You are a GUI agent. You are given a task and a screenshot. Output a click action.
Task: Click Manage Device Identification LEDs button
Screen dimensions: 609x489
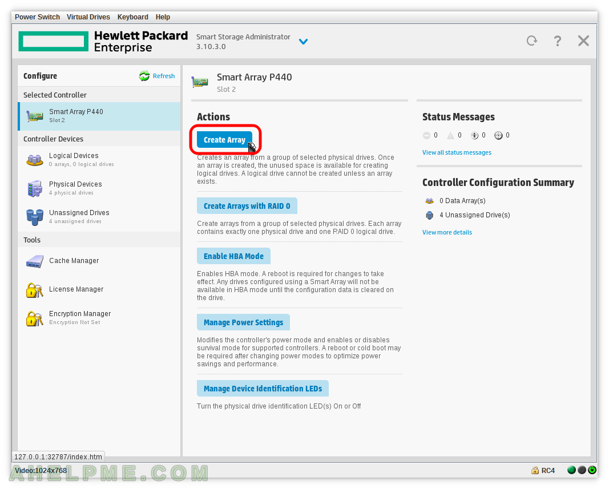click(x=263, y=389)
